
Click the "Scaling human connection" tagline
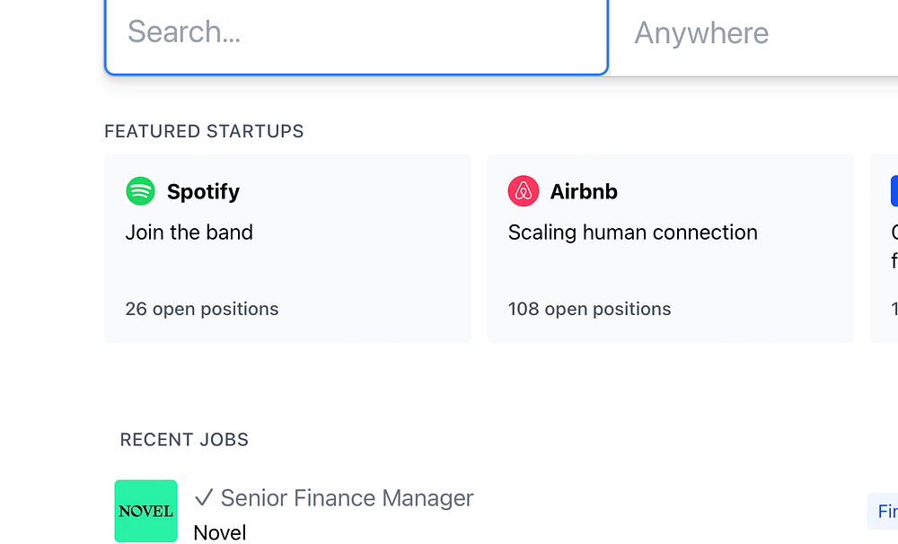(632, 233)
